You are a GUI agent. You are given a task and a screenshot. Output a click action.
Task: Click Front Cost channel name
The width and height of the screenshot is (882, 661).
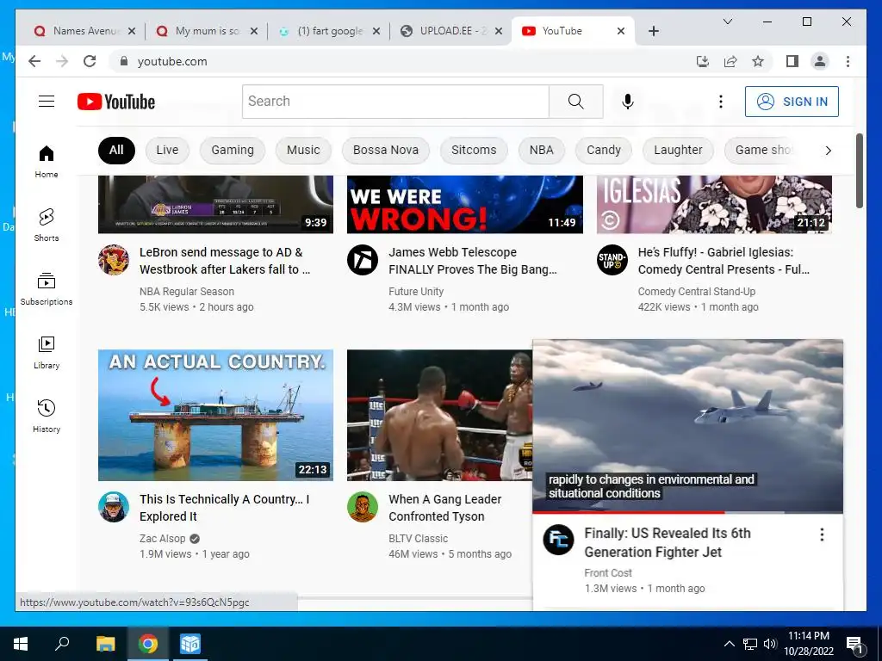(608, 572)
